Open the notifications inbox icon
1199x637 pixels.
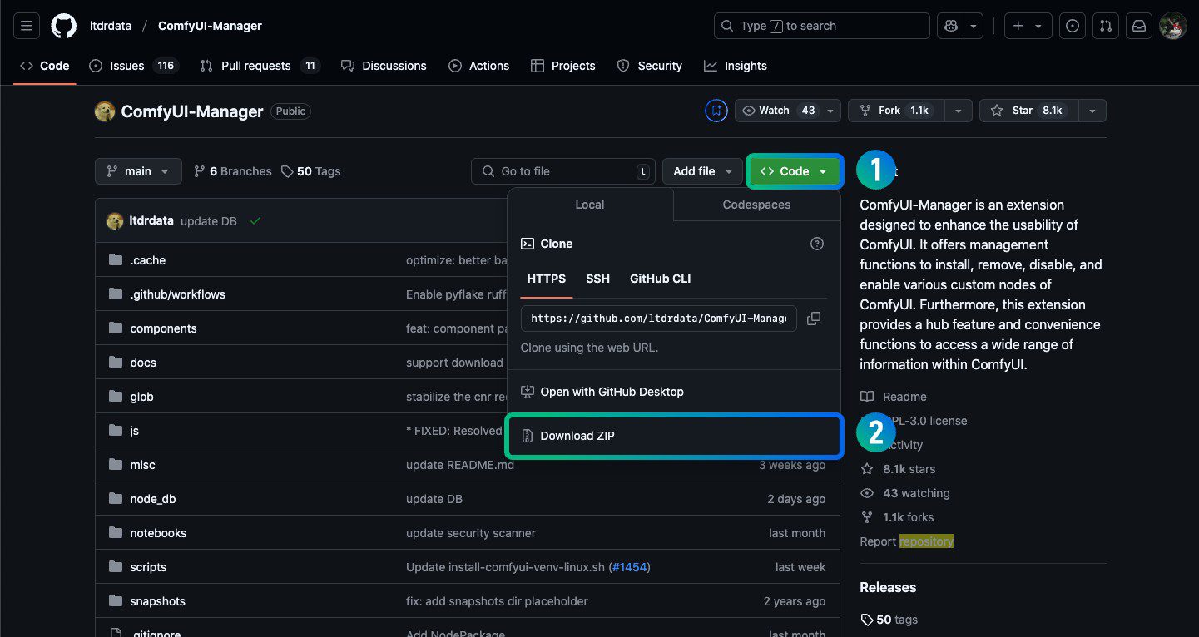[x=1138, y=26]
